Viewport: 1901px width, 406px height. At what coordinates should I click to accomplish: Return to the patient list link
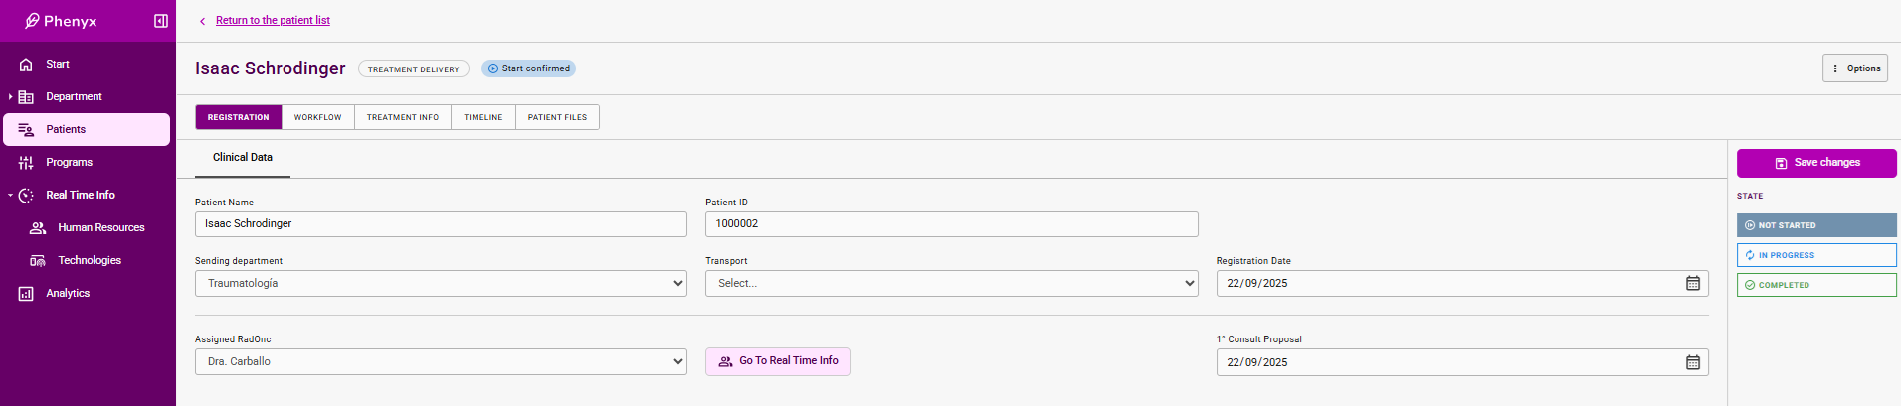click(x=273, y=20)
